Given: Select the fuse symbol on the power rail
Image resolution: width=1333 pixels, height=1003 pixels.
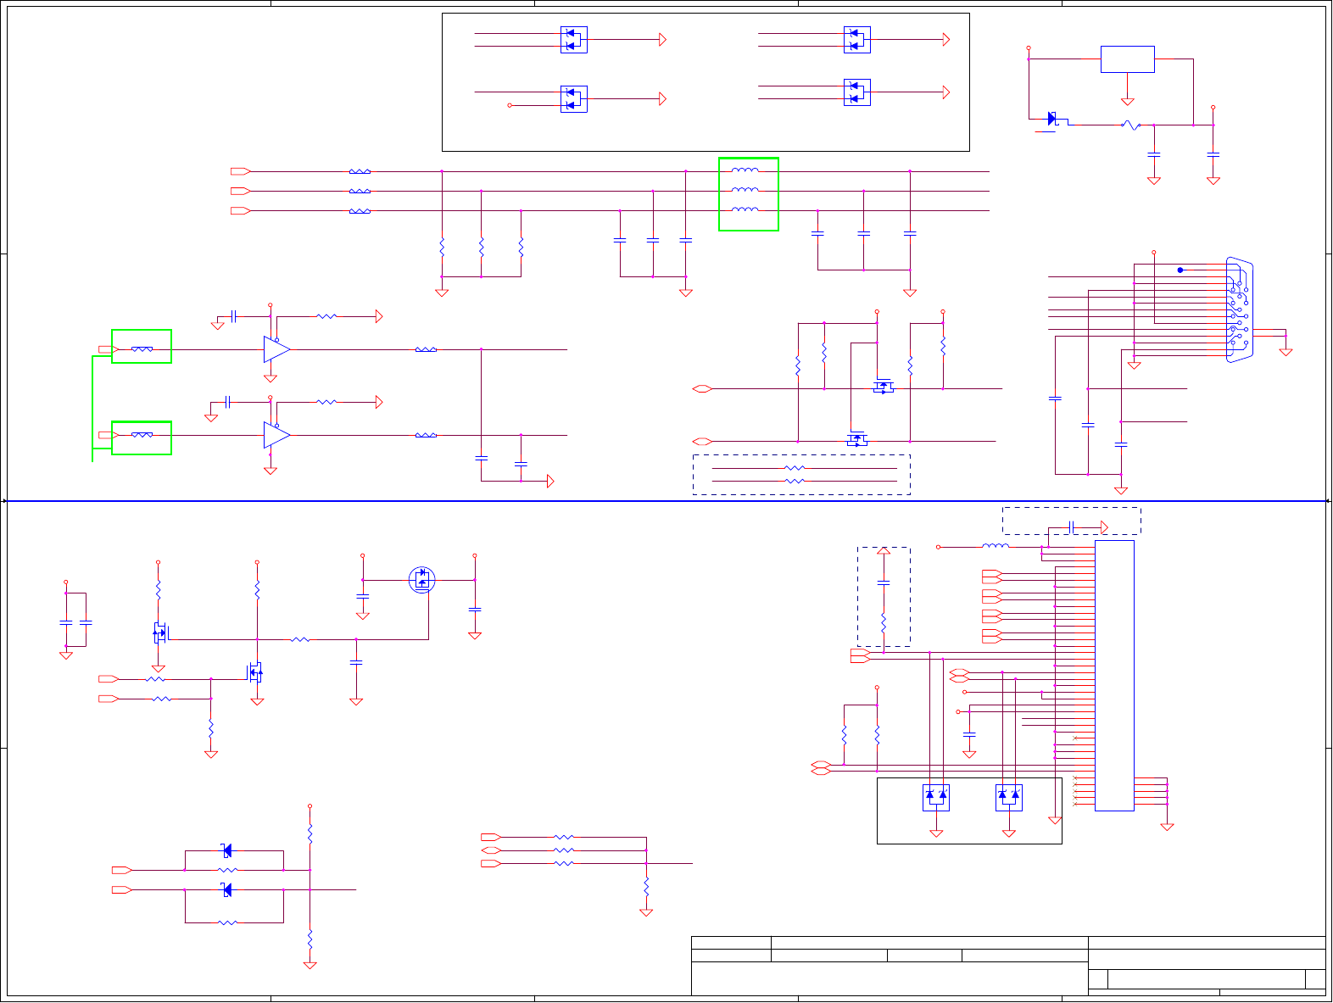Looking at the screenshot, I should point(1130,125).
